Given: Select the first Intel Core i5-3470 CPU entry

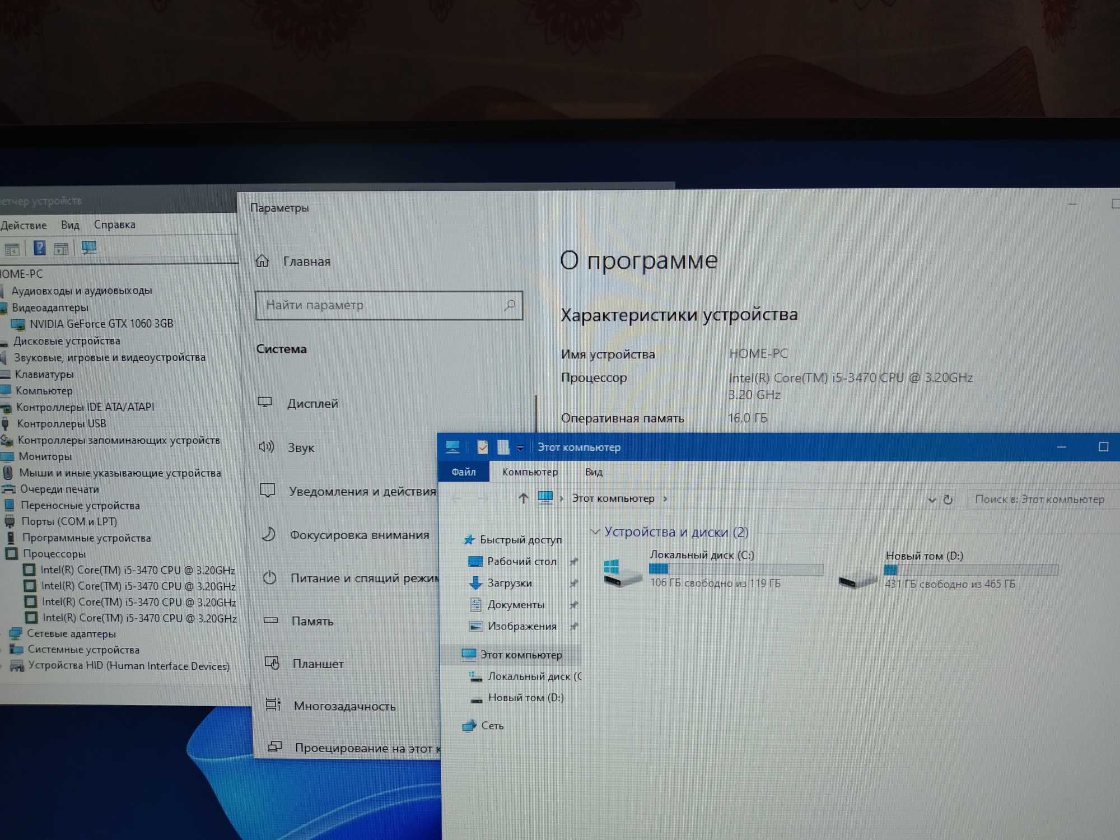Looking at the screenshot, I should pos(138,570).
